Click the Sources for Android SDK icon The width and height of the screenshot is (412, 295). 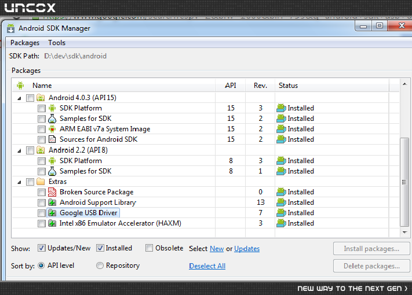tap(52, 139)
